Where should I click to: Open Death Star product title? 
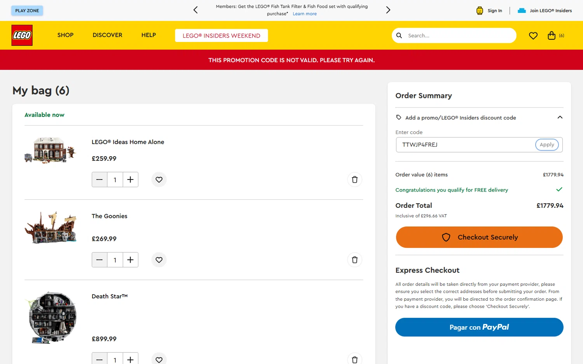click(110, 296)
